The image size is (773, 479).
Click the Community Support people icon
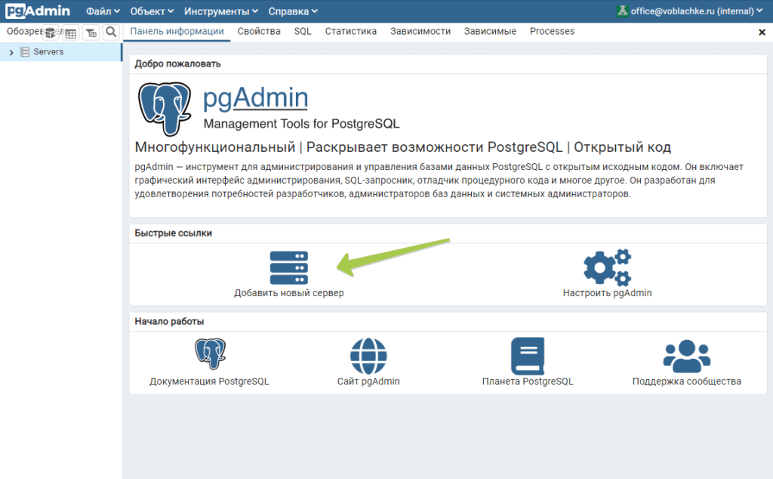click(x=687, y=356)
